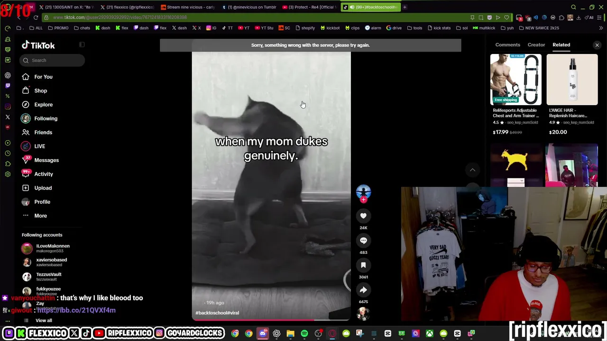
Task: Close the right side panel with the X
Action: click(597, 45)
